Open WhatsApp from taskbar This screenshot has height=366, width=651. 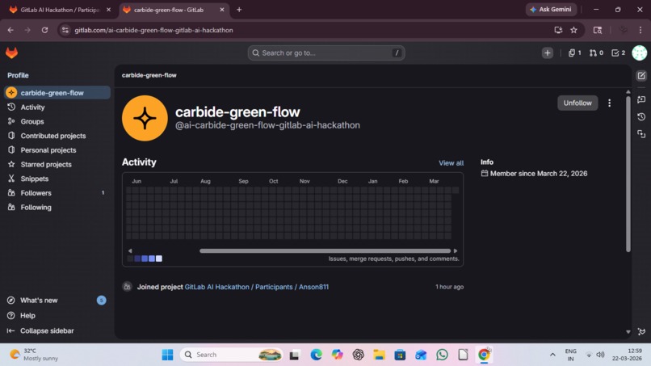(442, 355)
